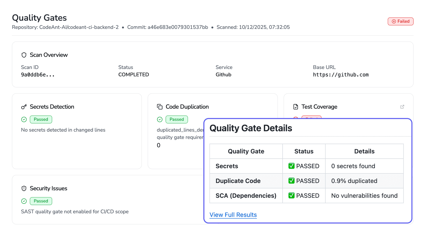
Task: Click the Passed badge in Secrets Detection
Action: click(x=41, y=119)
